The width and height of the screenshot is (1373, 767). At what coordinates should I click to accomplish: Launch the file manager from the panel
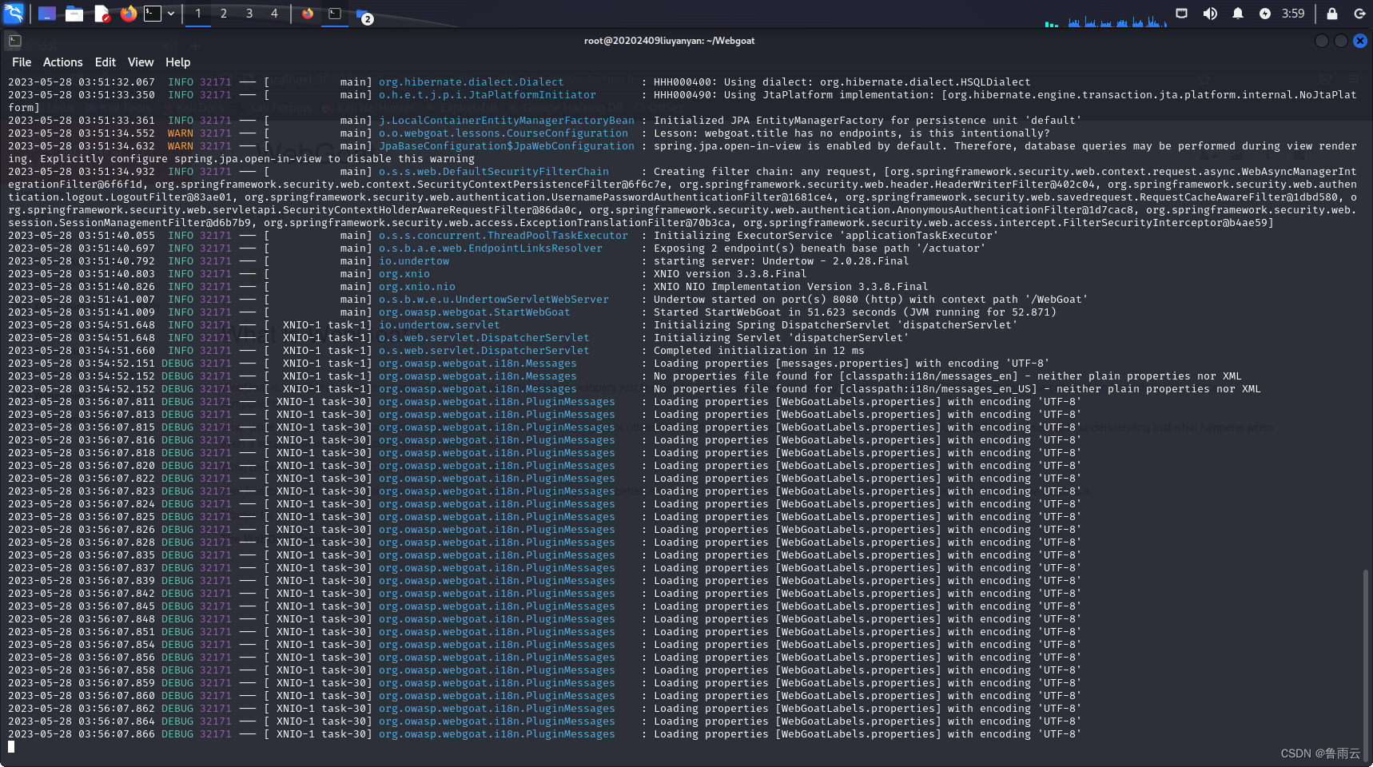pyautogui.click(x=74, y=14)
